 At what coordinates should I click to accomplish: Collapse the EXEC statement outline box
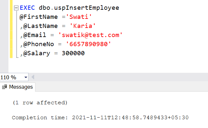click(x=16, y=8)
